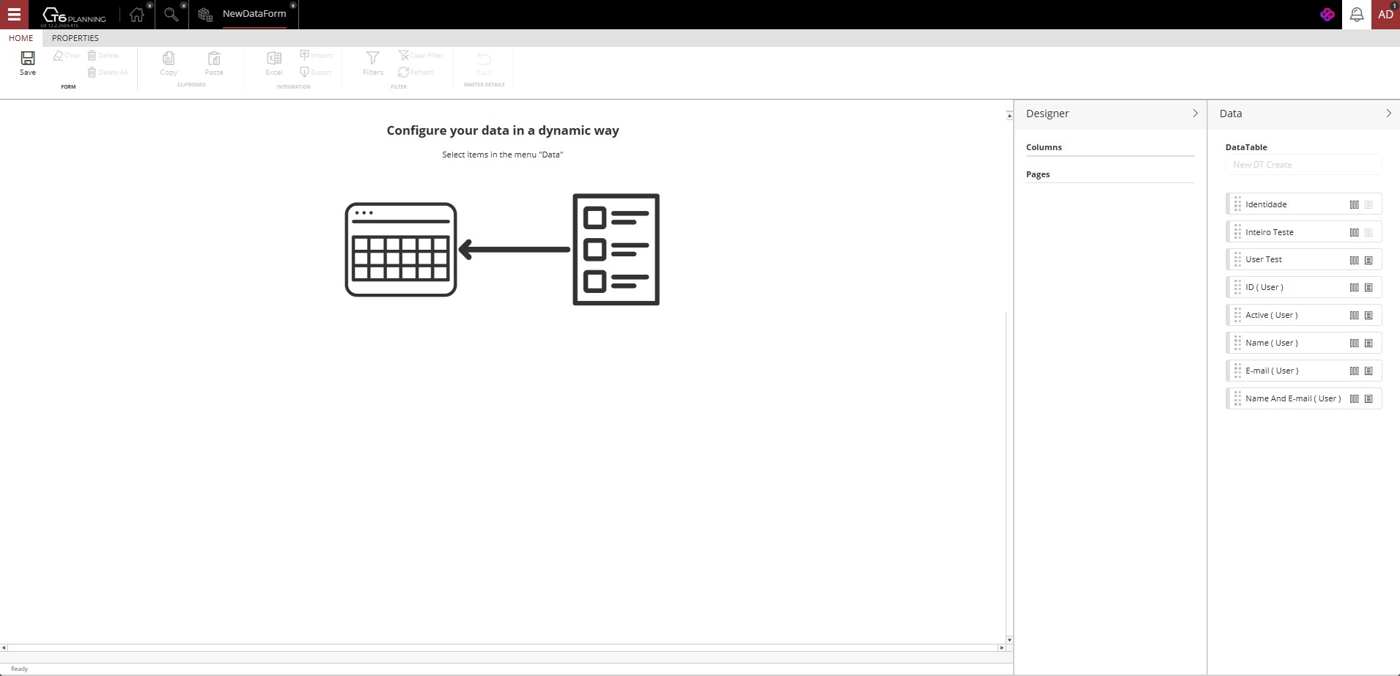Add Name And E-mail ( User ) as page
Viewport: 1400px width, 676px height.
pos(1368,399)
